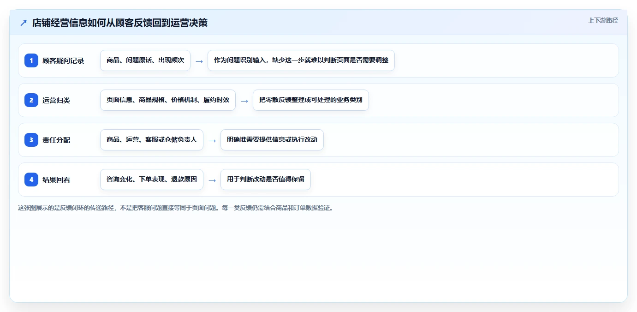This screenshot has height=312, width=637.
Task: Click the step number 4 badge
Action: [x=31, y=180]
